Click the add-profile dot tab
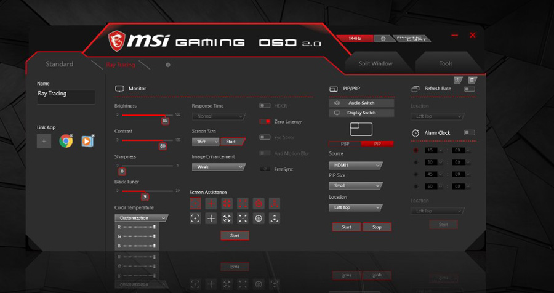The width and height of the screenshot is (554, 293). [168, 65]
